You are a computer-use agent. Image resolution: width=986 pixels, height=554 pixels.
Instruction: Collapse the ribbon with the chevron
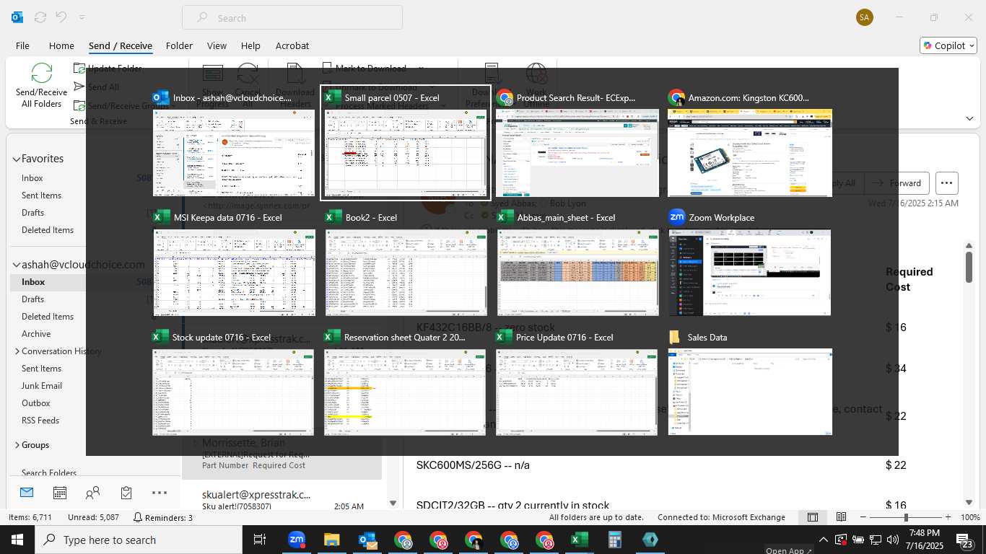coord(969,118)
